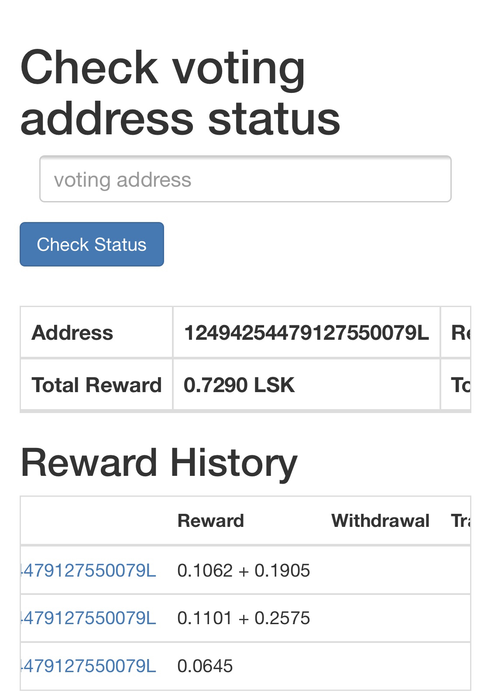Click the Total Reward label cell
Image resolution: width=491 pixels, height=697 pixels.
tap(96, 385)
